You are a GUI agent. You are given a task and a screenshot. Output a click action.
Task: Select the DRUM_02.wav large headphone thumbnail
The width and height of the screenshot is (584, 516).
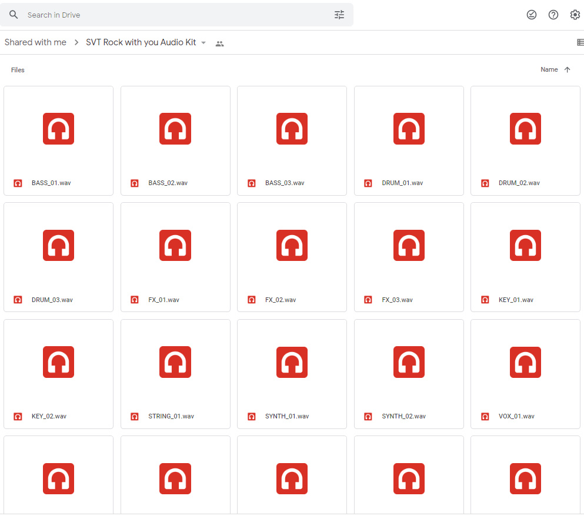coord(526,129)
